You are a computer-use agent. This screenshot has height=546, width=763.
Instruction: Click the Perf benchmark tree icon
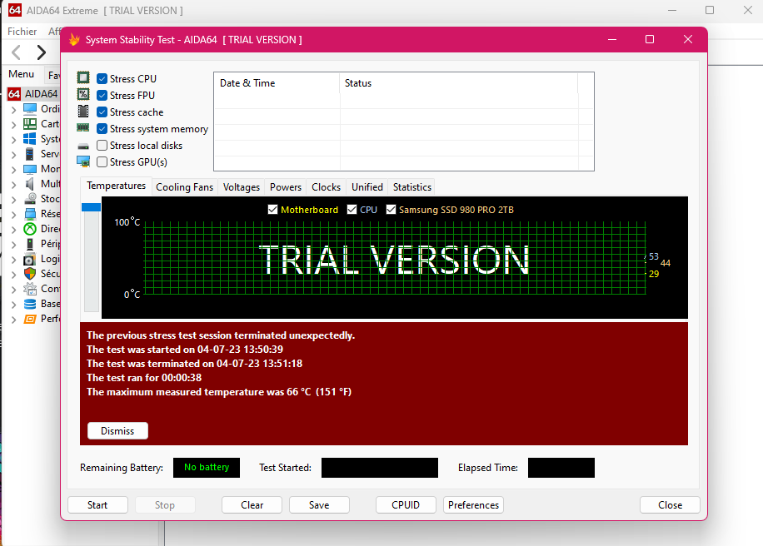coord(30,319)
